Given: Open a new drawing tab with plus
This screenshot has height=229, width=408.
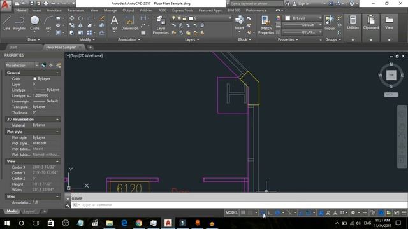Looking at the screenshot, I should click(91, 47).
